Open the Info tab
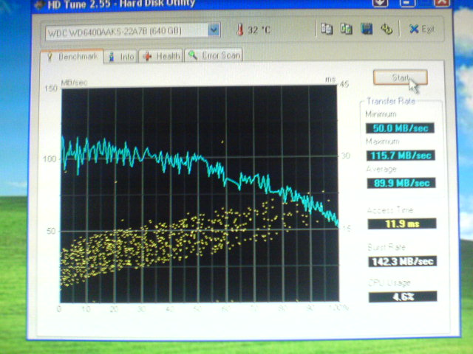Screen dimensions: 473x354 [121, 56]
